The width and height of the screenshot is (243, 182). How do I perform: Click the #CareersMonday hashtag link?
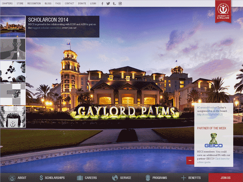click(x=207, y=107)
